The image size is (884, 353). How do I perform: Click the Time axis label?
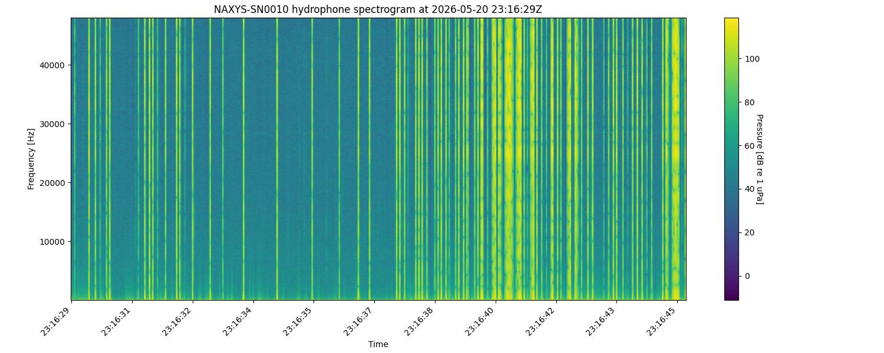click(x=378, y=344)
